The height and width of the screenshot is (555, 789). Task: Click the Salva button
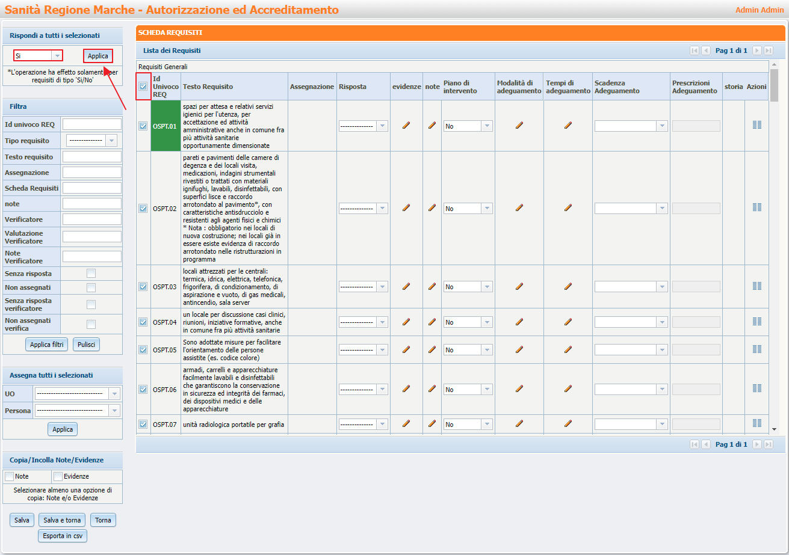22,520
